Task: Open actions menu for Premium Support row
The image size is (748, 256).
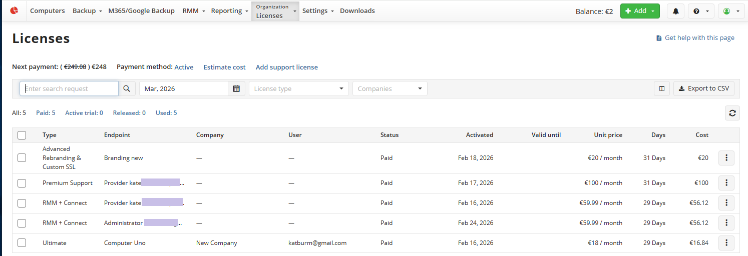Action: (x=726, y=183)
